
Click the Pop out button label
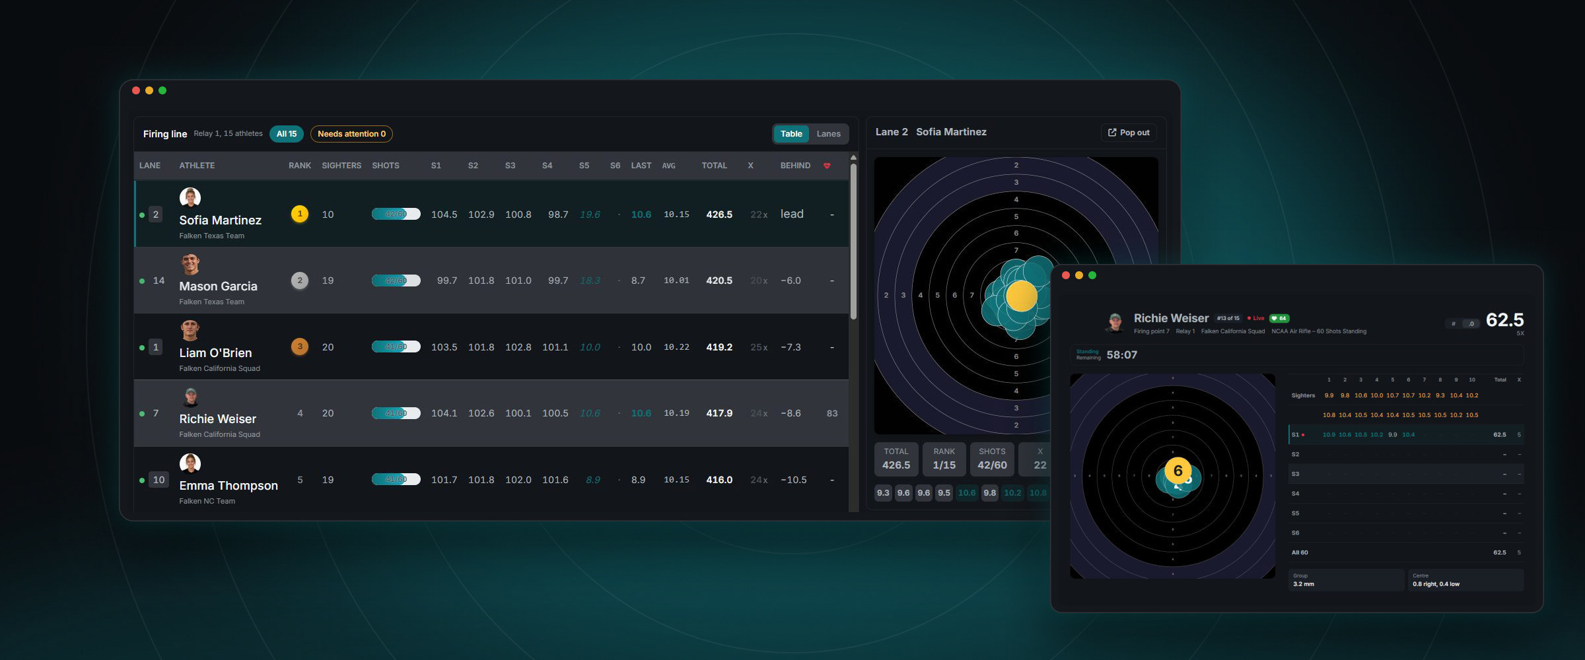[1135, 133]
